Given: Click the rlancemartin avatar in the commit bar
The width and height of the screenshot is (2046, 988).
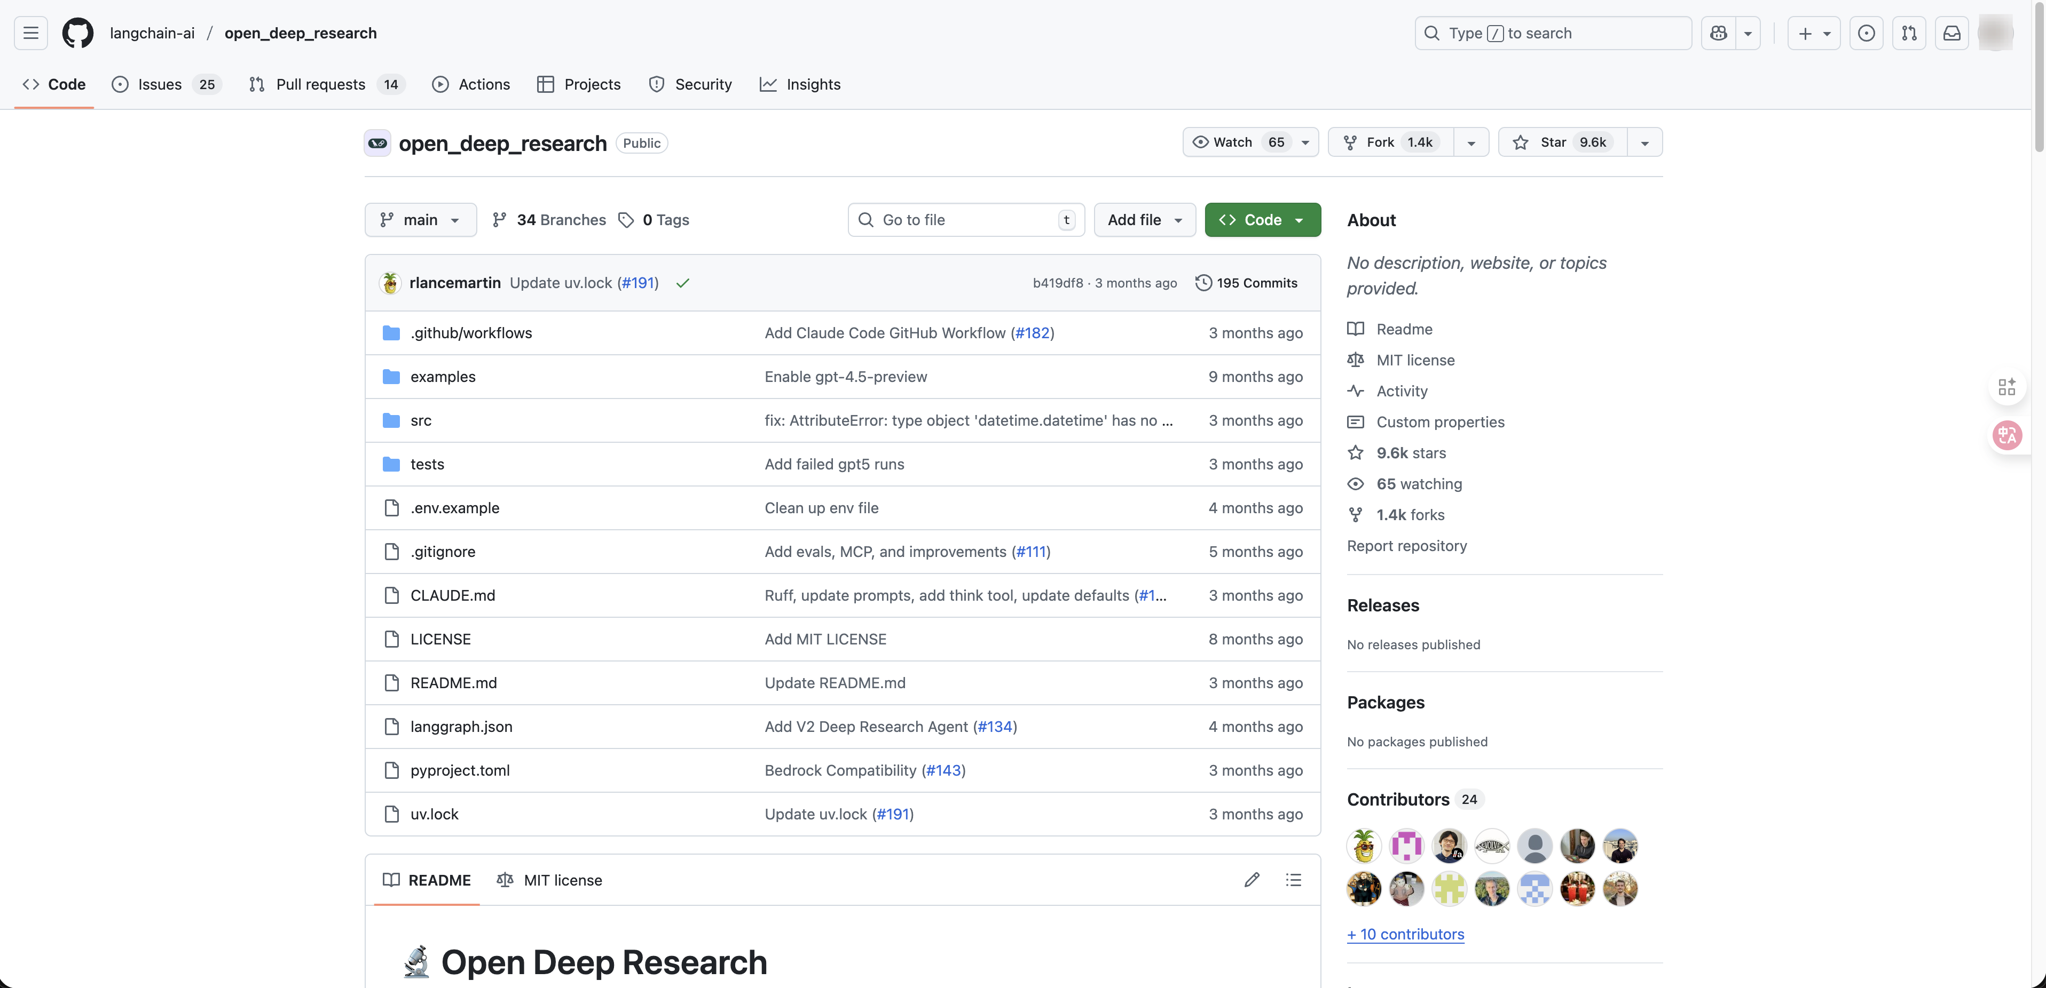Looking at the screenshot, I should [390, 283].
